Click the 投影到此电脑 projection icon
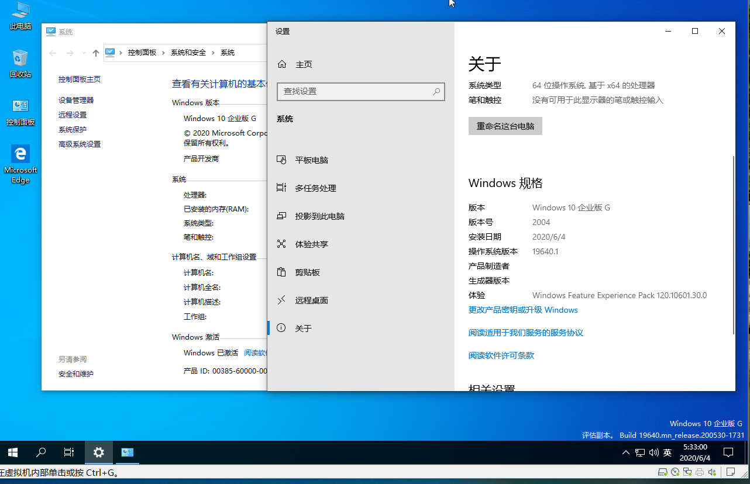This screenshot has height=484, width=750. pos(281,216)
